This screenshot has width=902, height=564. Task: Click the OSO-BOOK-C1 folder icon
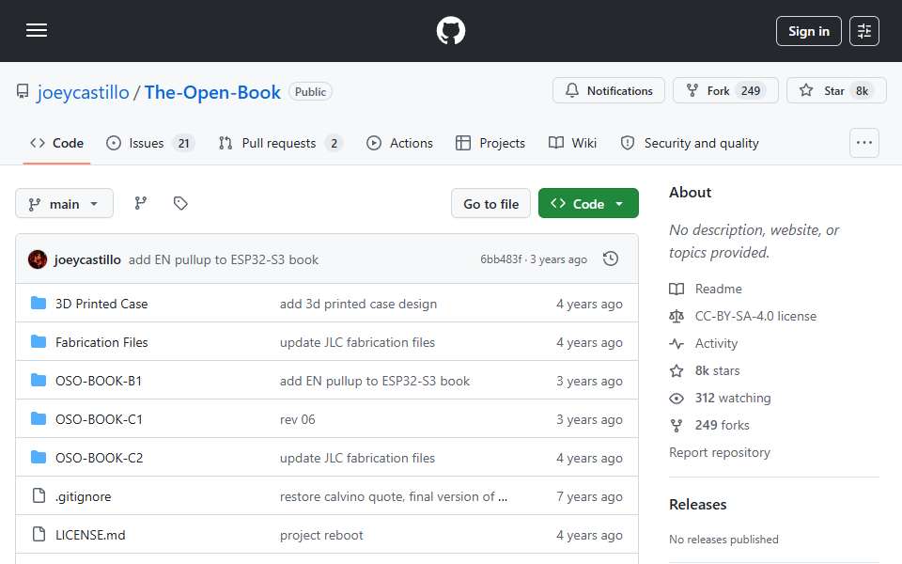coord(39,419)
